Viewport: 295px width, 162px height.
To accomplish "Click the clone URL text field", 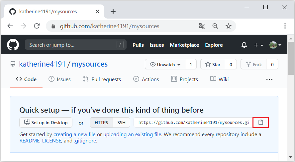I will pos(193,122).
